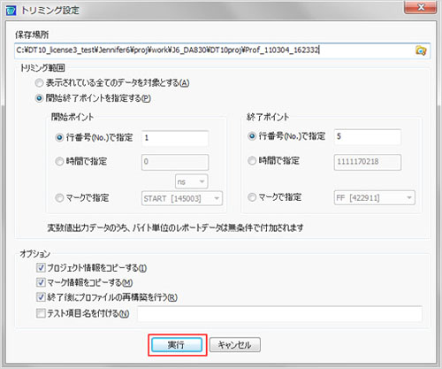The height and width of the screenshot is (369, 442).
Task: Click the キャンセル button
Action: [x=235, y=345]
